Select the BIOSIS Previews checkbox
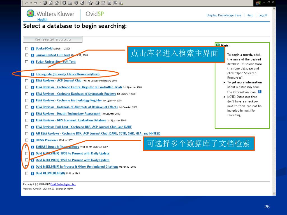Image resolution: width=287 pixels, height=215 pixels. coord(27,140)
